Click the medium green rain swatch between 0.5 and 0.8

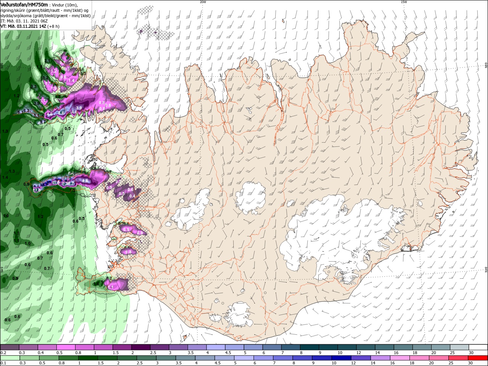[x=49, y=358]
